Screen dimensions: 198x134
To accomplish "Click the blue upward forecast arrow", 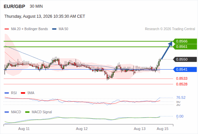I will [x=167, y=50].
